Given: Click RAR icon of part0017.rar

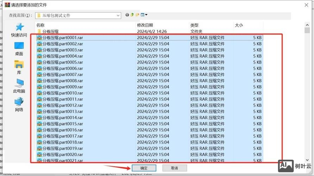Looking at the screenshot, I should pos(39,136).
